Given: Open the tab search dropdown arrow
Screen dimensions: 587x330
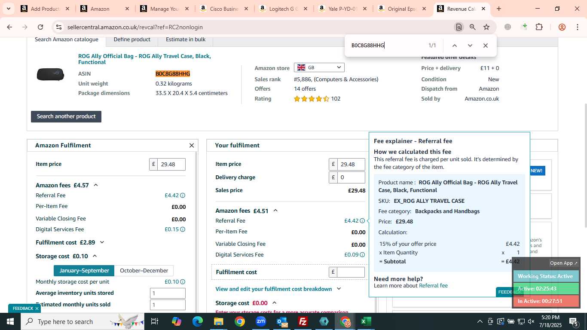Looking at the screenshot, I should [x=8, y=9].
